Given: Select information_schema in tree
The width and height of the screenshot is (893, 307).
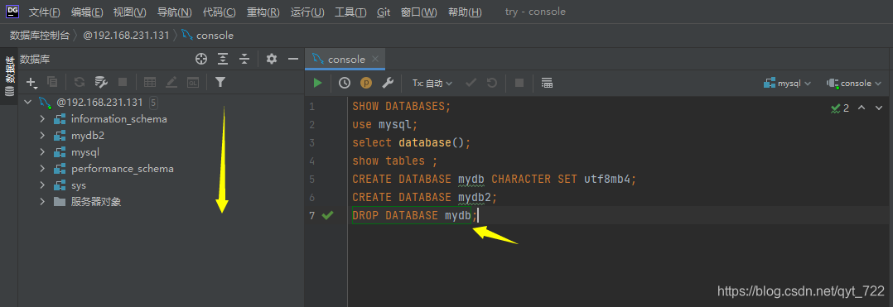Looking at the screenshot, I should click(119, 119).
